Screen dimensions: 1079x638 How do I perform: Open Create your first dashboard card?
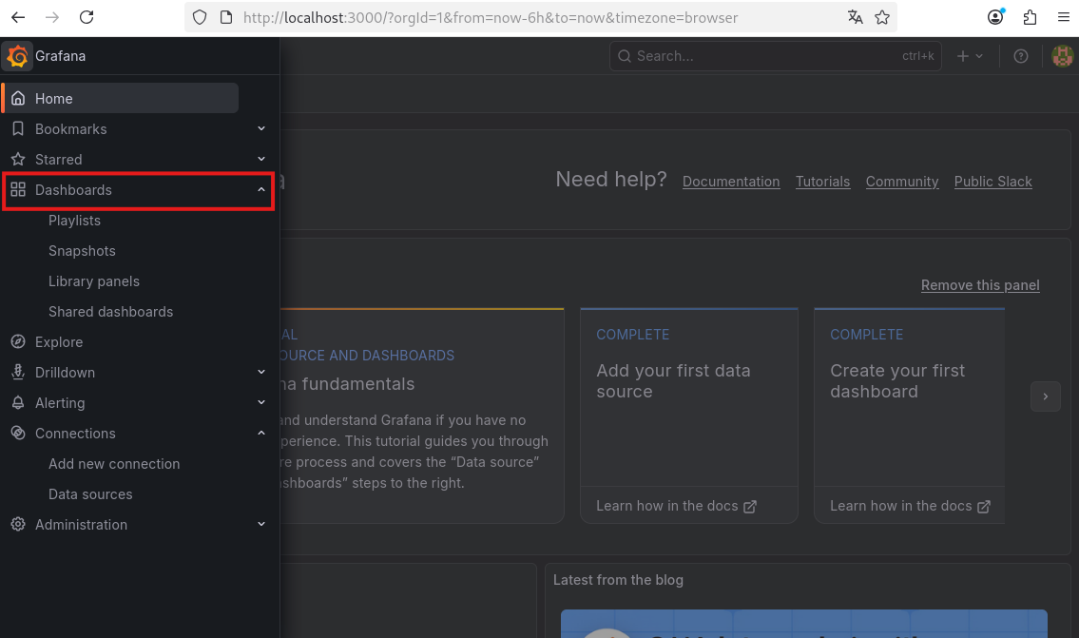click(909, 415)
